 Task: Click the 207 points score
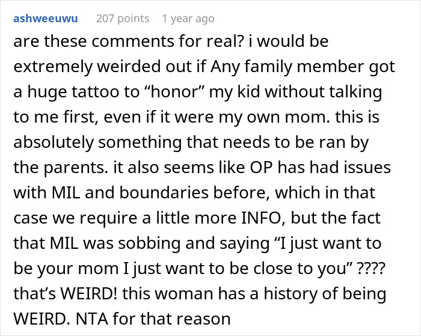coord(123,19)
